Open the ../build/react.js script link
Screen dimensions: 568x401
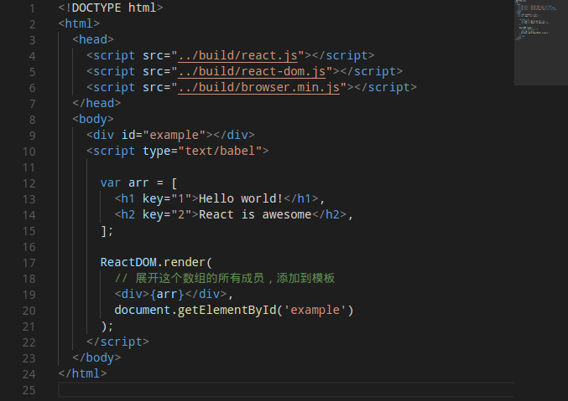coord(237,56)
